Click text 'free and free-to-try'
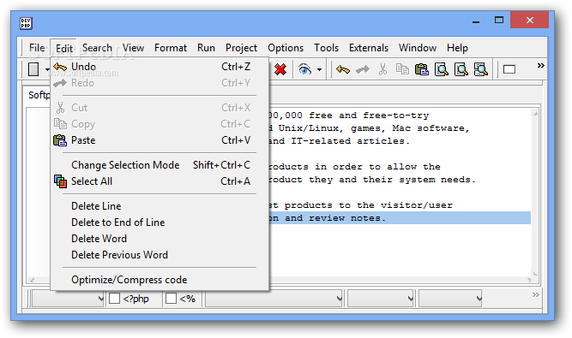Viewport: 572px width, 338px height. coord(369,116)
